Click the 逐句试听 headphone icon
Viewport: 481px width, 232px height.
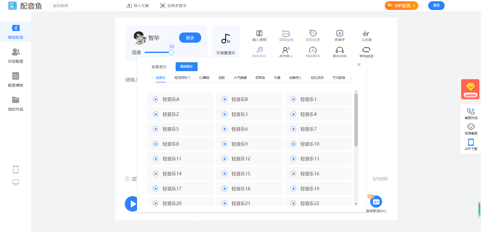(340, 50)
